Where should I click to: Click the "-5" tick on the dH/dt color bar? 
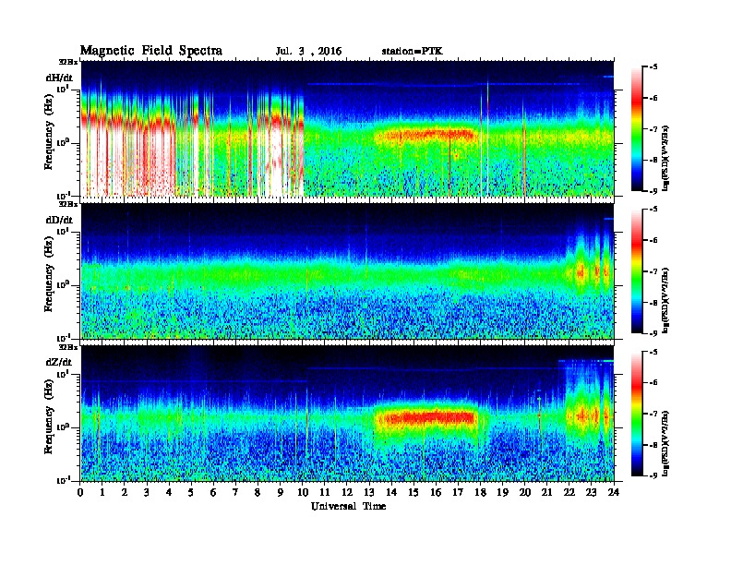[x=653, y=67]
